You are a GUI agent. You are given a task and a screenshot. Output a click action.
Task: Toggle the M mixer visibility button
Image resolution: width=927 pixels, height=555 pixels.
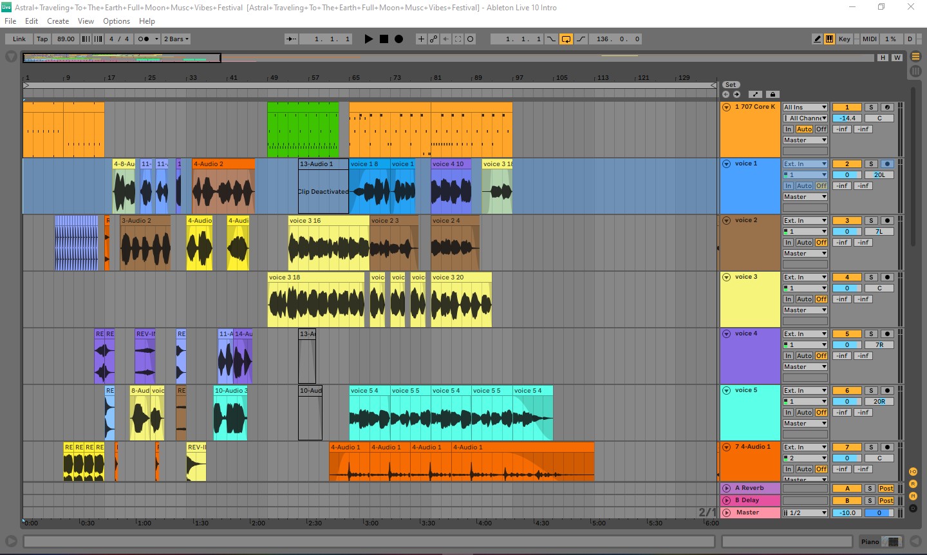913,496
